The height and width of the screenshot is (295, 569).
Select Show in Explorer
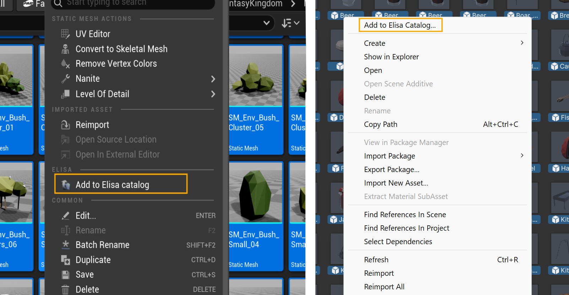tap(391, 57)
